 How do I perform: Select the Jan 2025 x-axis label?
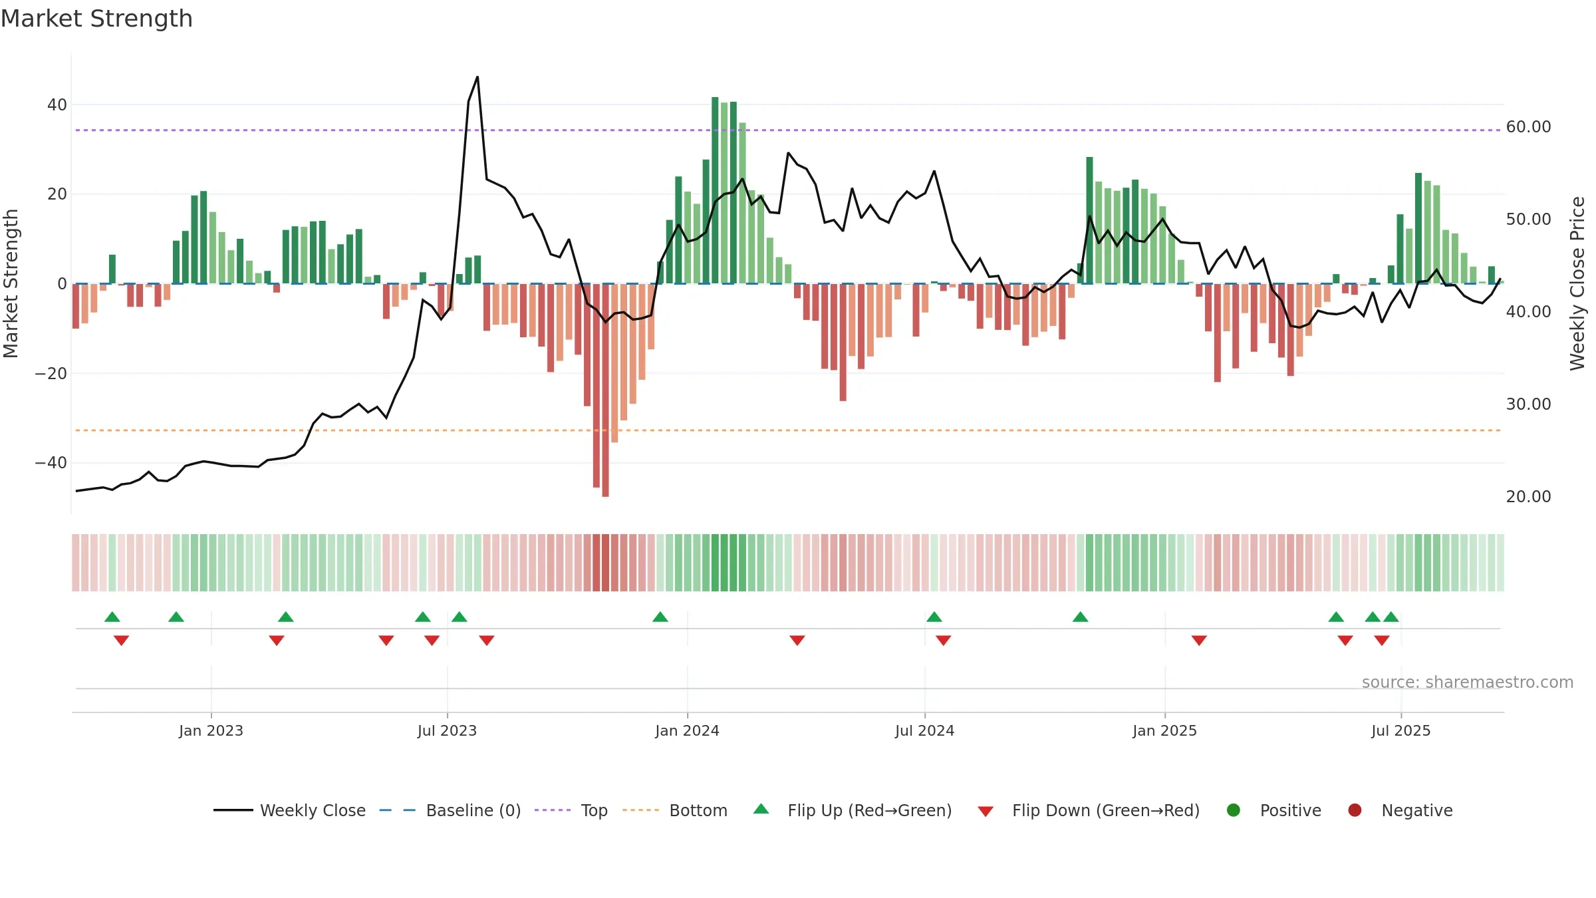click(1164, 730)
